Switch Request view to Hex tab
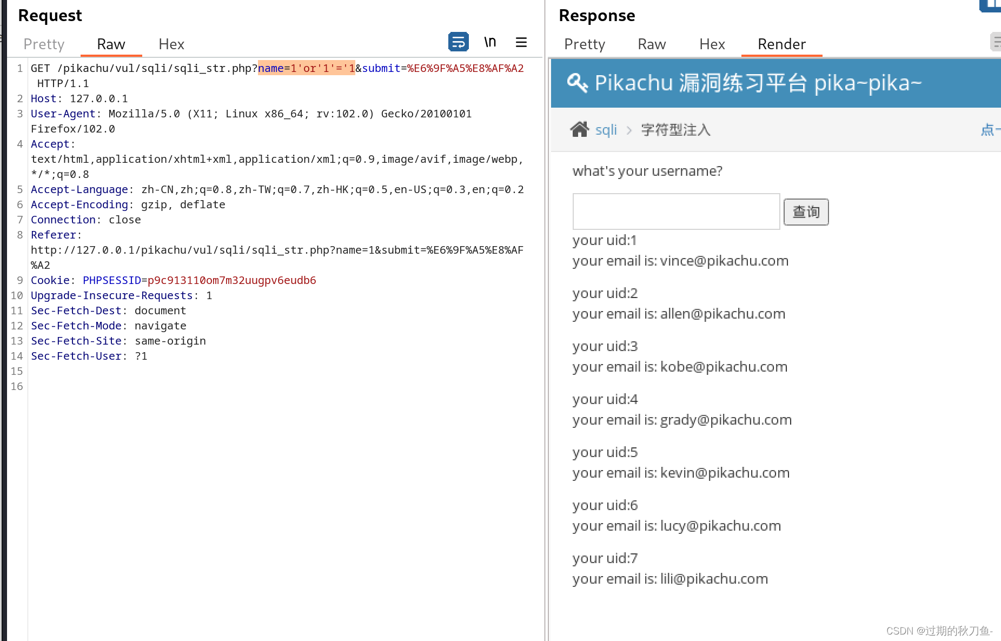1001x641 pixels. (171, 44)
